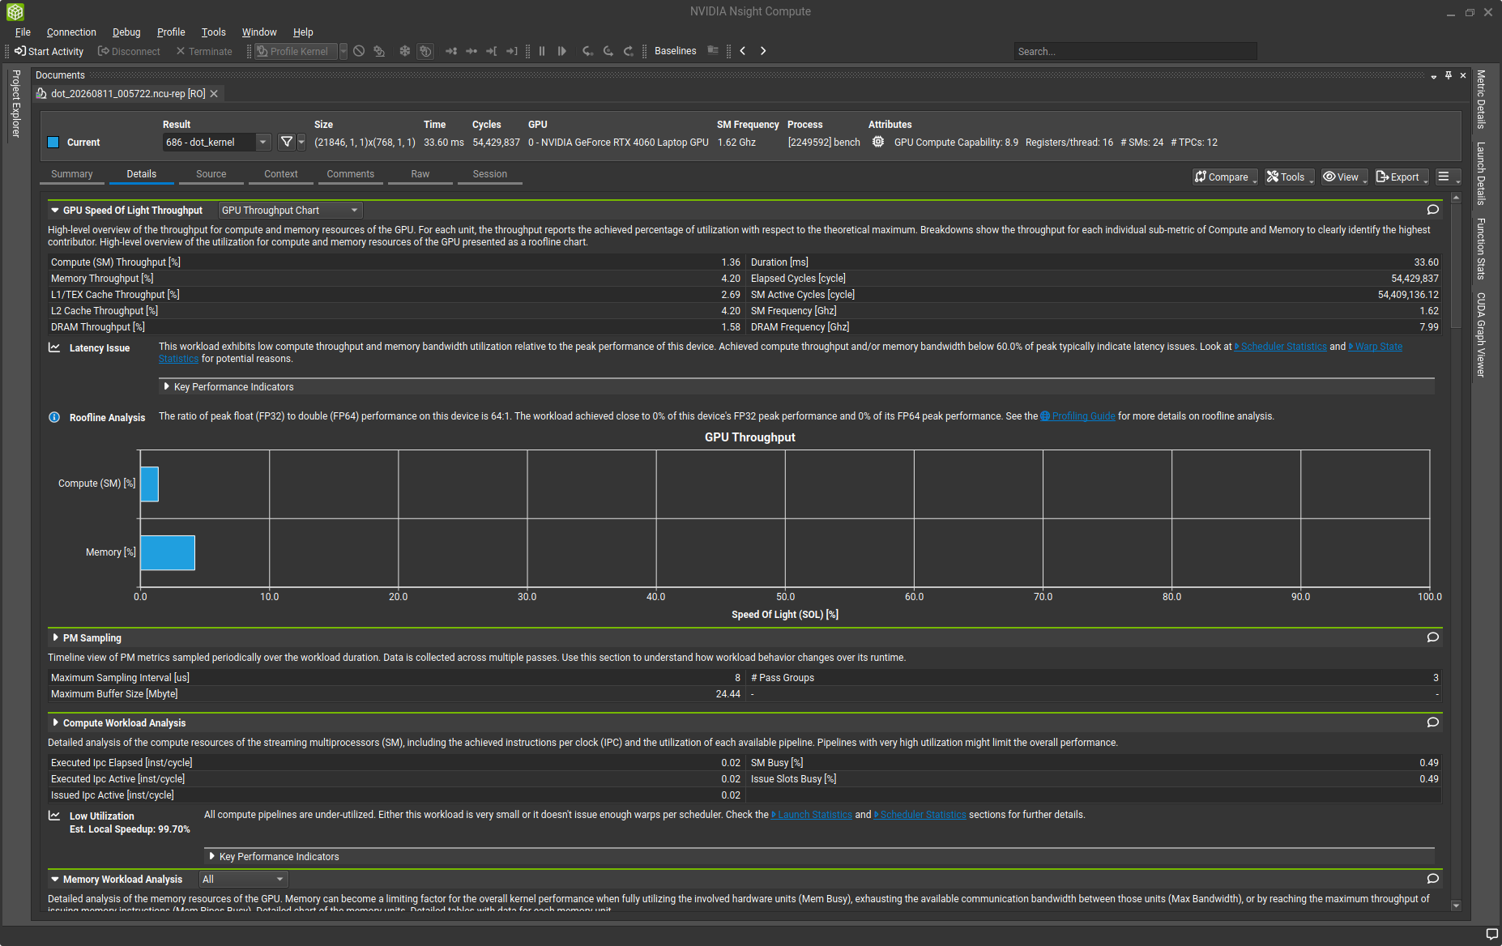The height and width of the screenshot is (946, 1502).
Task: Collapse the GPU Speed Of Light Throughput section
Action: coord(55,211)
